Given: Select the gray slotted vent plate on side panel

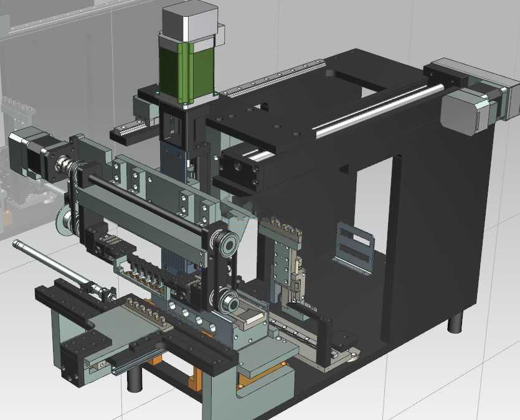Looking at the screenshot, I should click(354, 248).
